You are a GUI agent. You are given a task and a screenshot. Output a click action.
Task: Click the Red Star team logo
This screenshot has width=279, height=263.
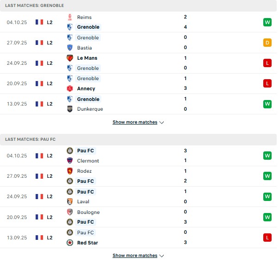[x=70, y=243]
